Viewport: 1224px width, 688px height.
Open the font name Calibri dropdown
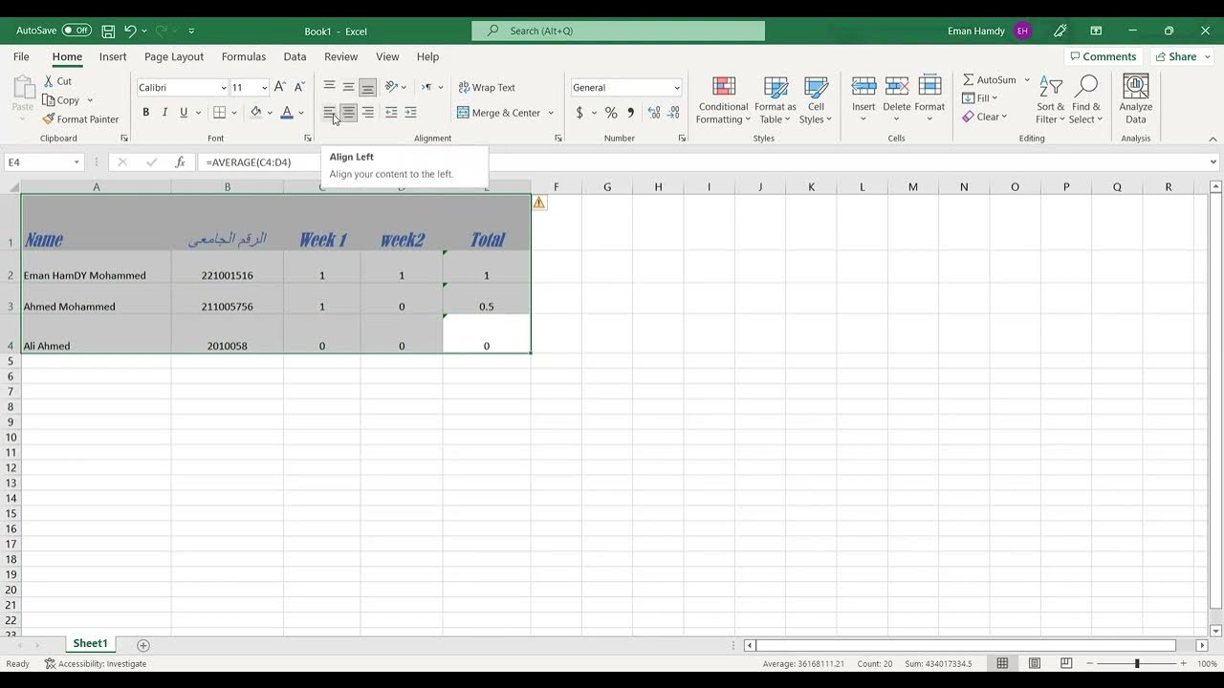pyautogui.click(x=224, y=88)
